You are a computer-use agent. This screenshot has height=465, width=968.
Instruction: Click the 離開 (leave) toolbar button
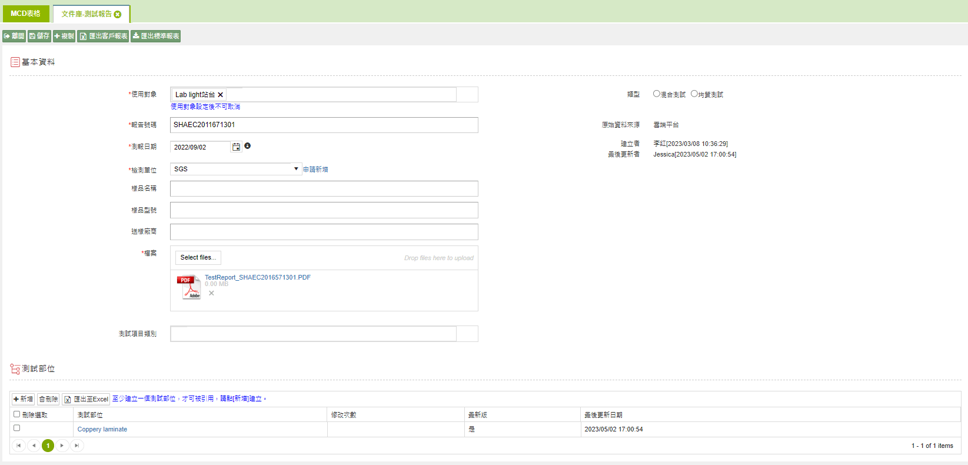14,36
